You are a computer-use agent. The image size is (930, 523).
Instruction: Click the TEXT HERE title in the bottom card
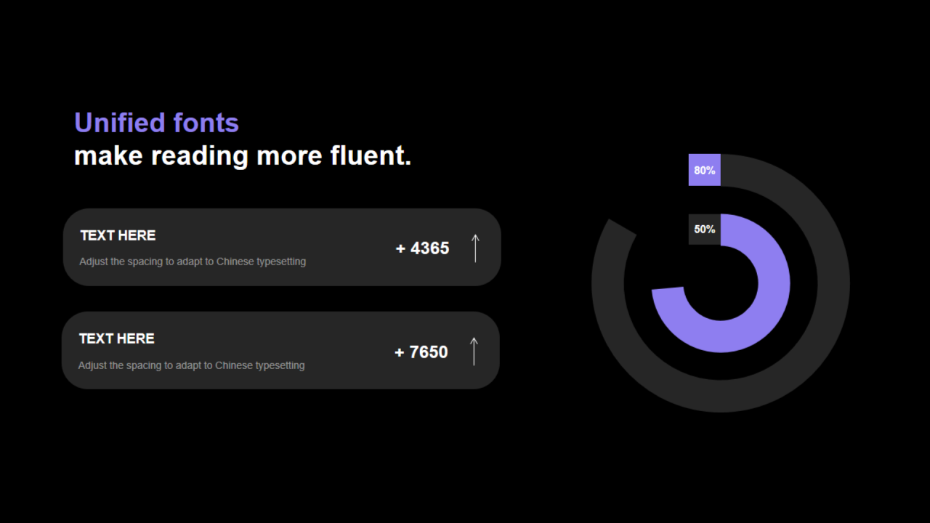pyautogui.click(x=116, y=338)
